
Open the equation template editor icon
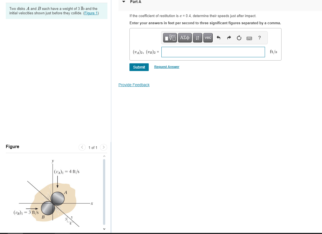[170, 38]
